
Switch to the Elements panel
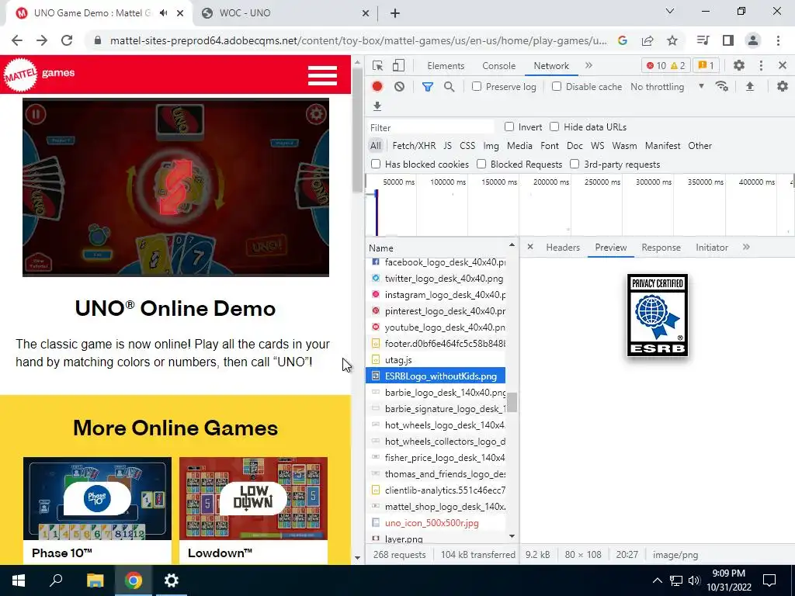click(x=445, y=66)
